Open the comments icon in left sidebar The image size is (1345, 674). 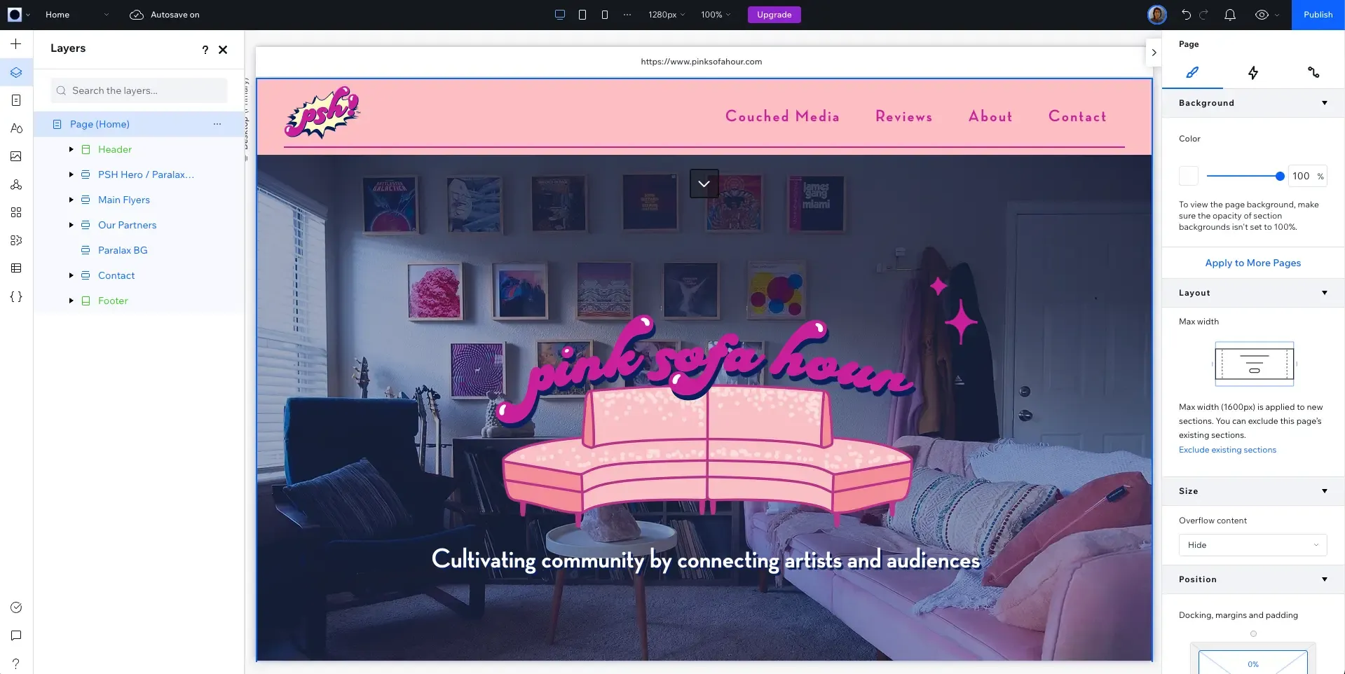tap(16, 635)
